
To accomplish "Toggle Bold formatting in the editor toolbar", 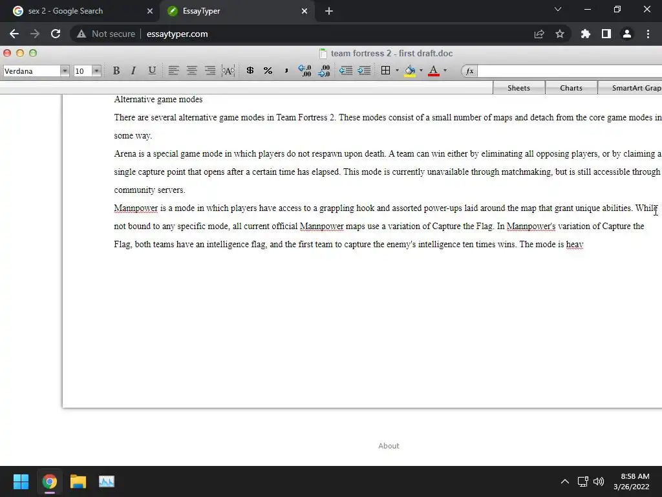I will pyautogui.click(x=116, y=71).
